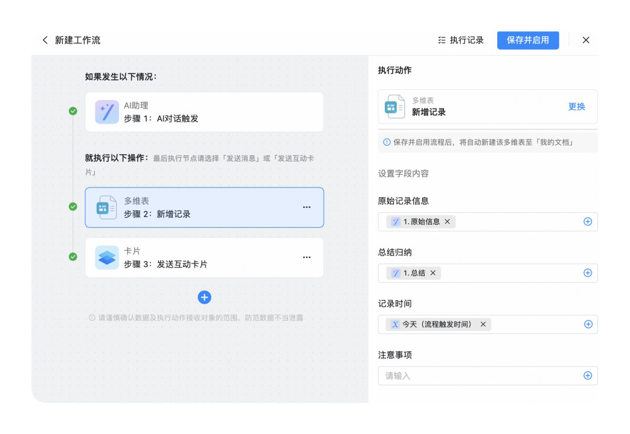The height and width of the screenshot is (434, 630).
Task: Click the 记录时间 field label
Action: point(394,304)
